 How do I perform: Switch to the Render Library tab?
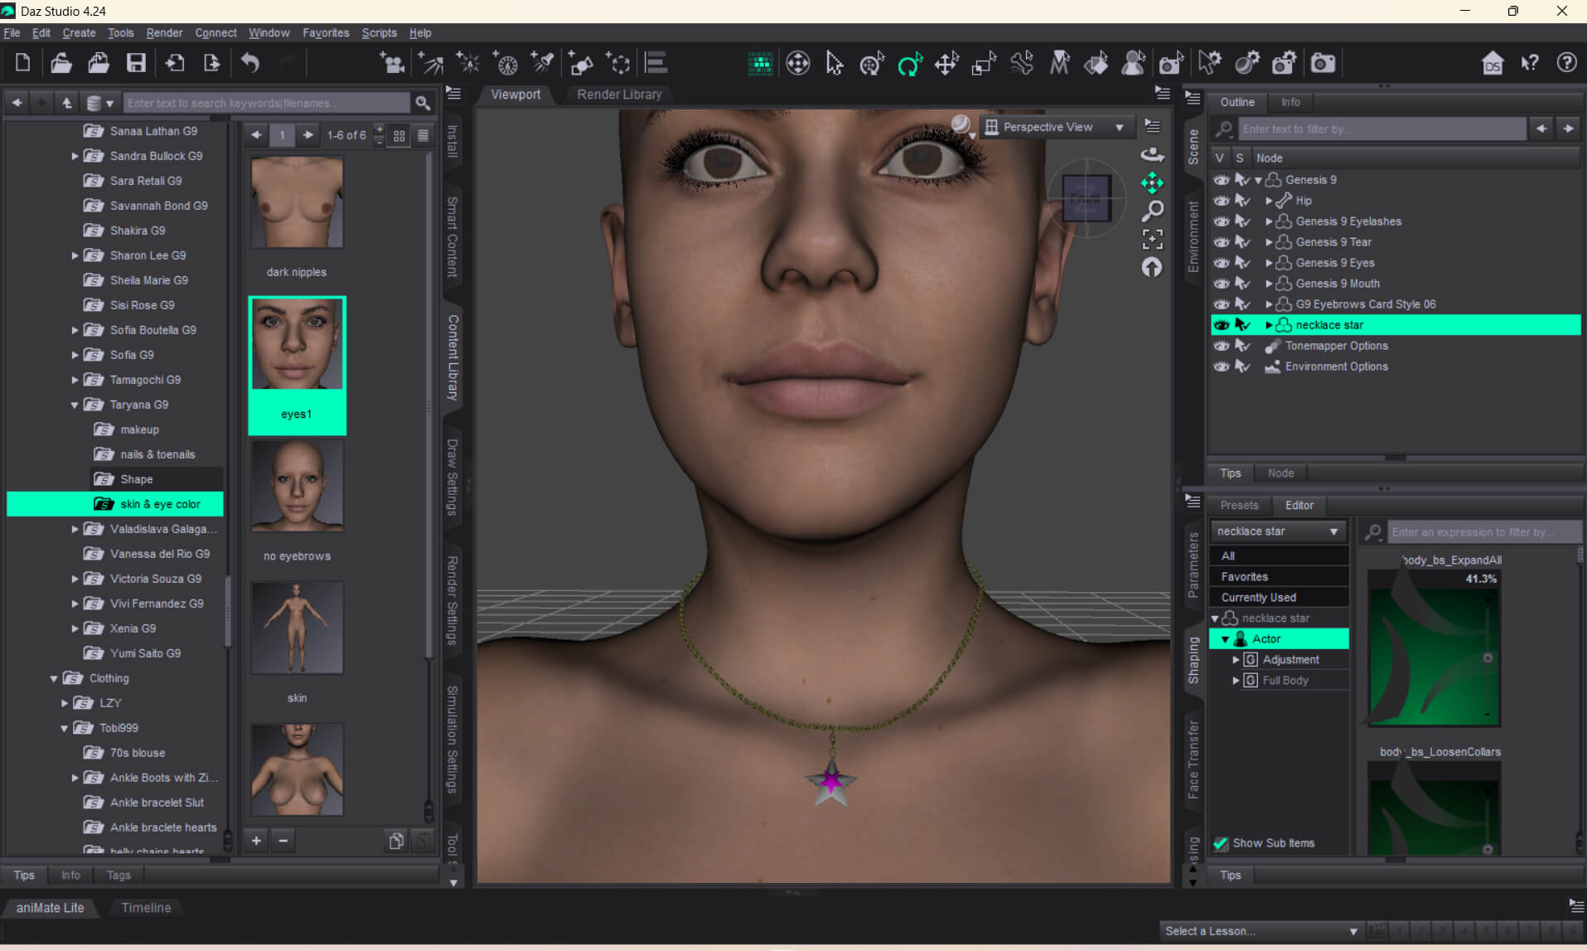(619, 95)
